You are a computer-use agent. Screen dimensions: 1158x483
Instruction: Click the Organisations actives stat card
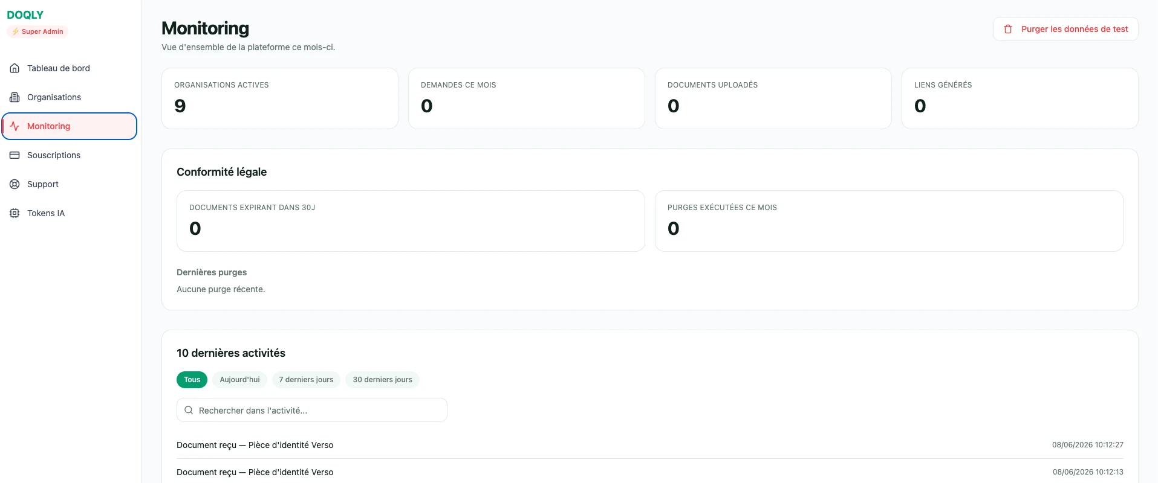click(280, 98)
